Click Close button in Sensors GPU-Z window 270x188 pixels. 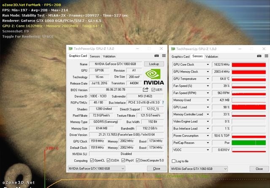pyautogui.click(x=259, y=169)
